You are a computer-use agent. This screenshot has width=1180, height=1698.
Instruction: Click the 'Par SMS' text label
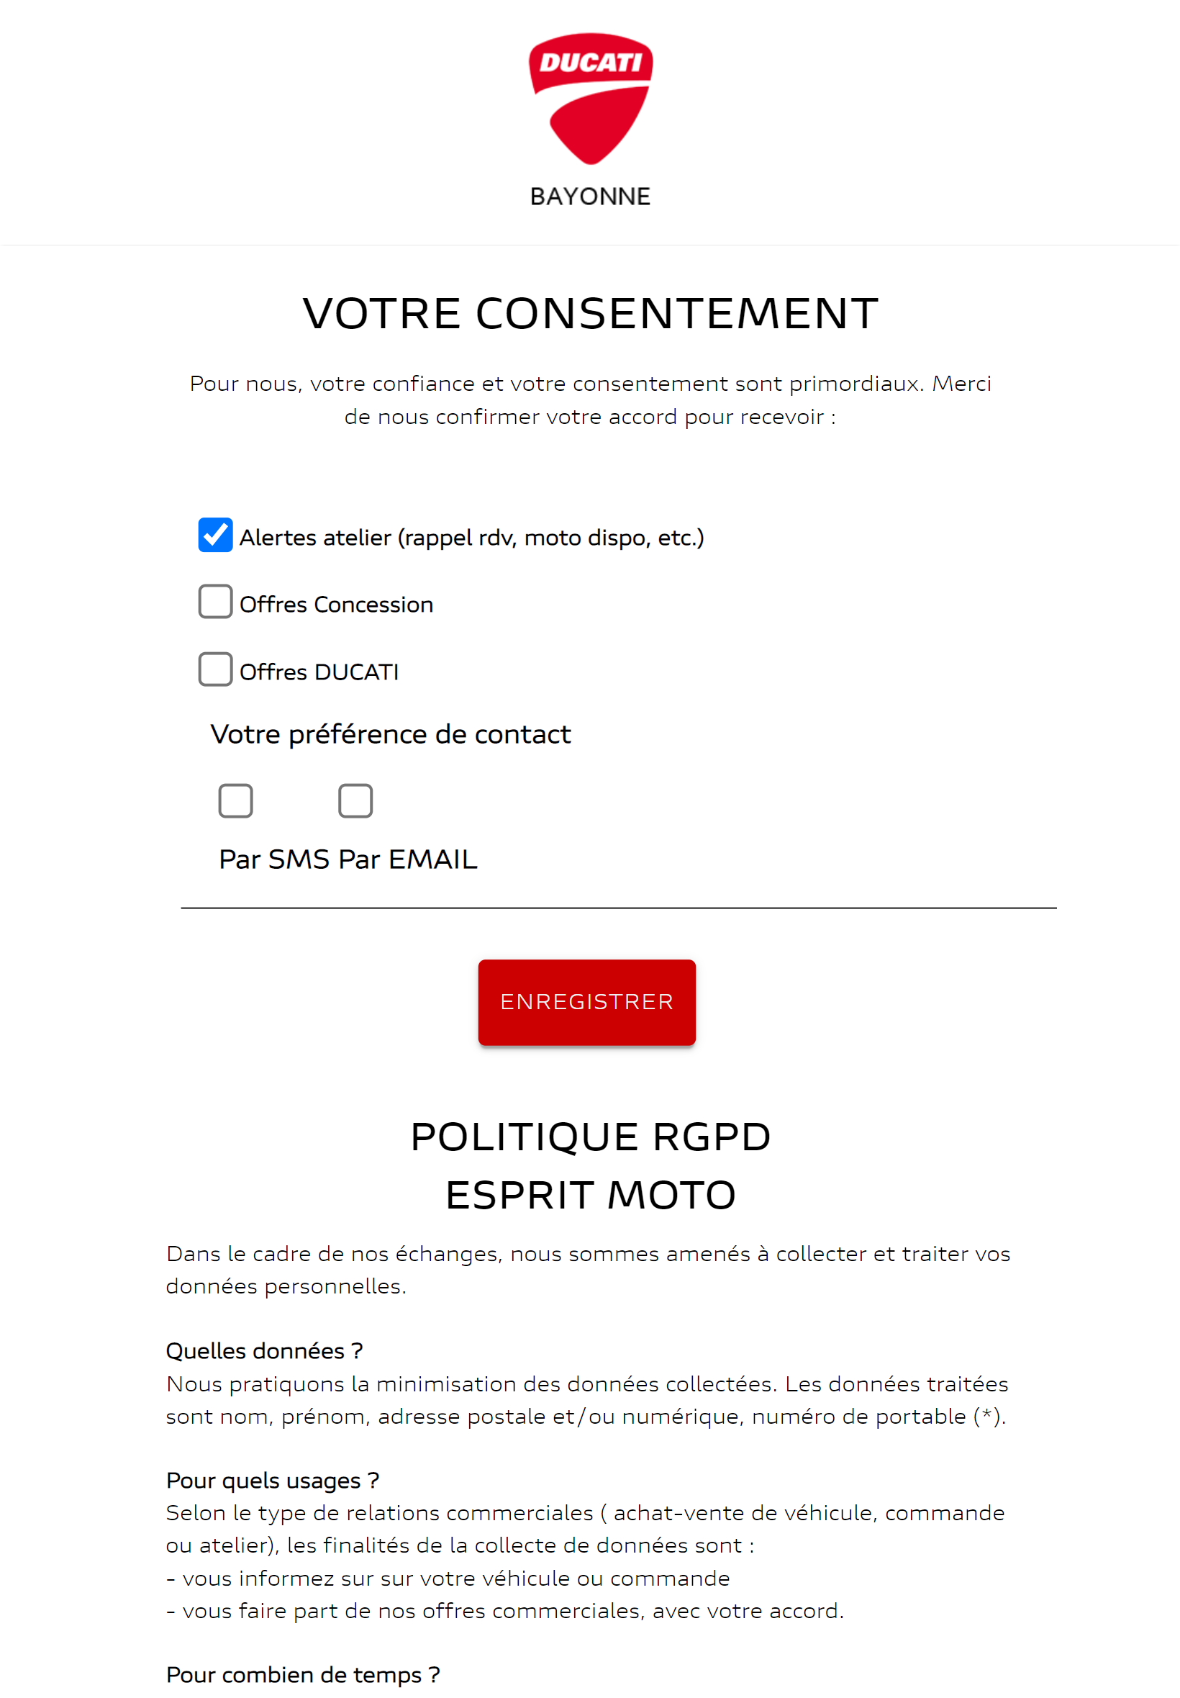click(274, 860)
